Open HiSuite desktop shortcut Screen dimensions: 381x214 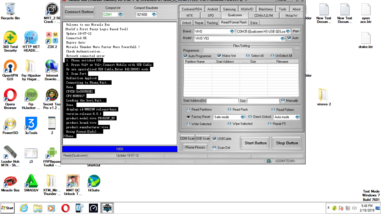pyautogui.click(x=94, y=183)
